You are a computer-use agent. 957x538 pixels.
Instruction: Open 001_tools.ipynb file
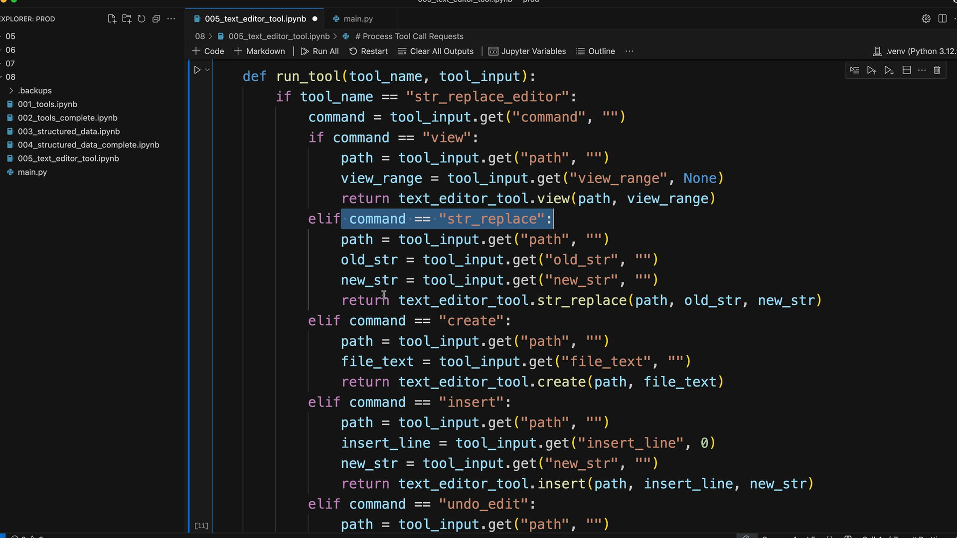(x=47, y=104)
